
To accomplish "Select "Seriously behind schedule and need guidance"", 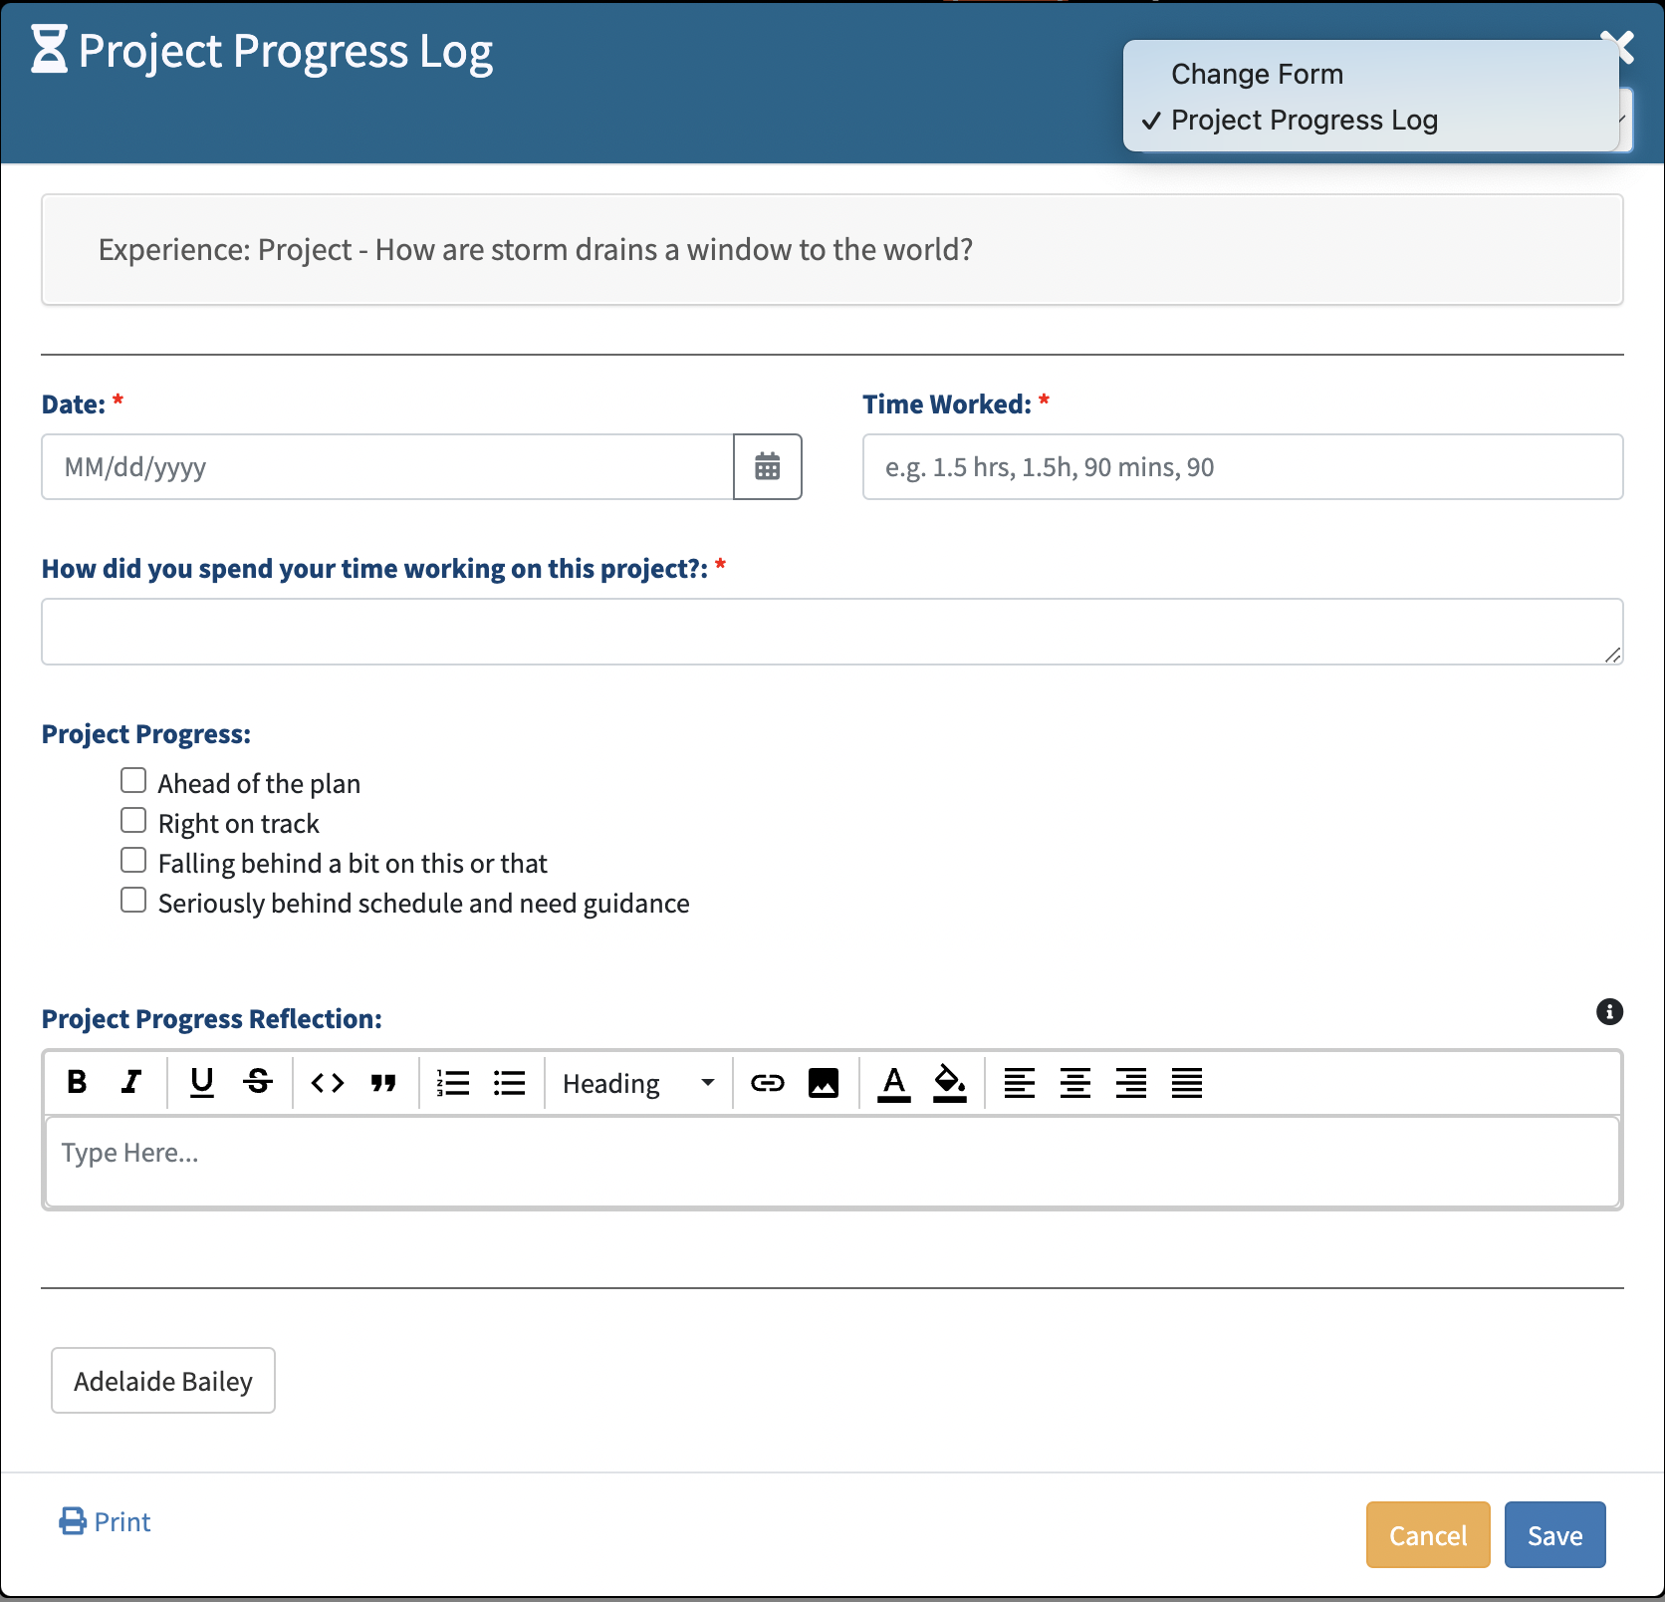I will tap(133, 900).
